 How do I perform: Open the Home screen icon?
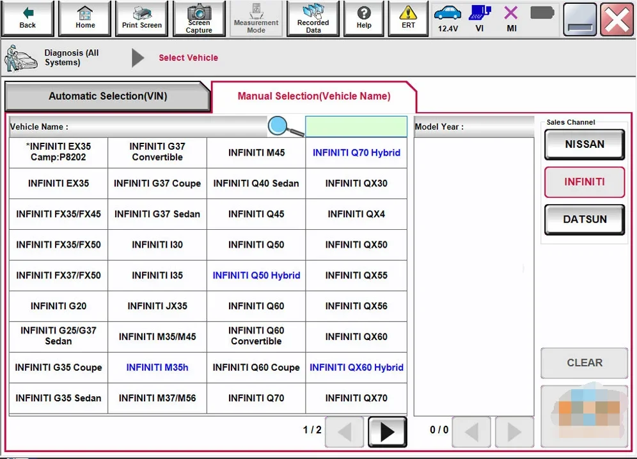click(x=85, y=19)
